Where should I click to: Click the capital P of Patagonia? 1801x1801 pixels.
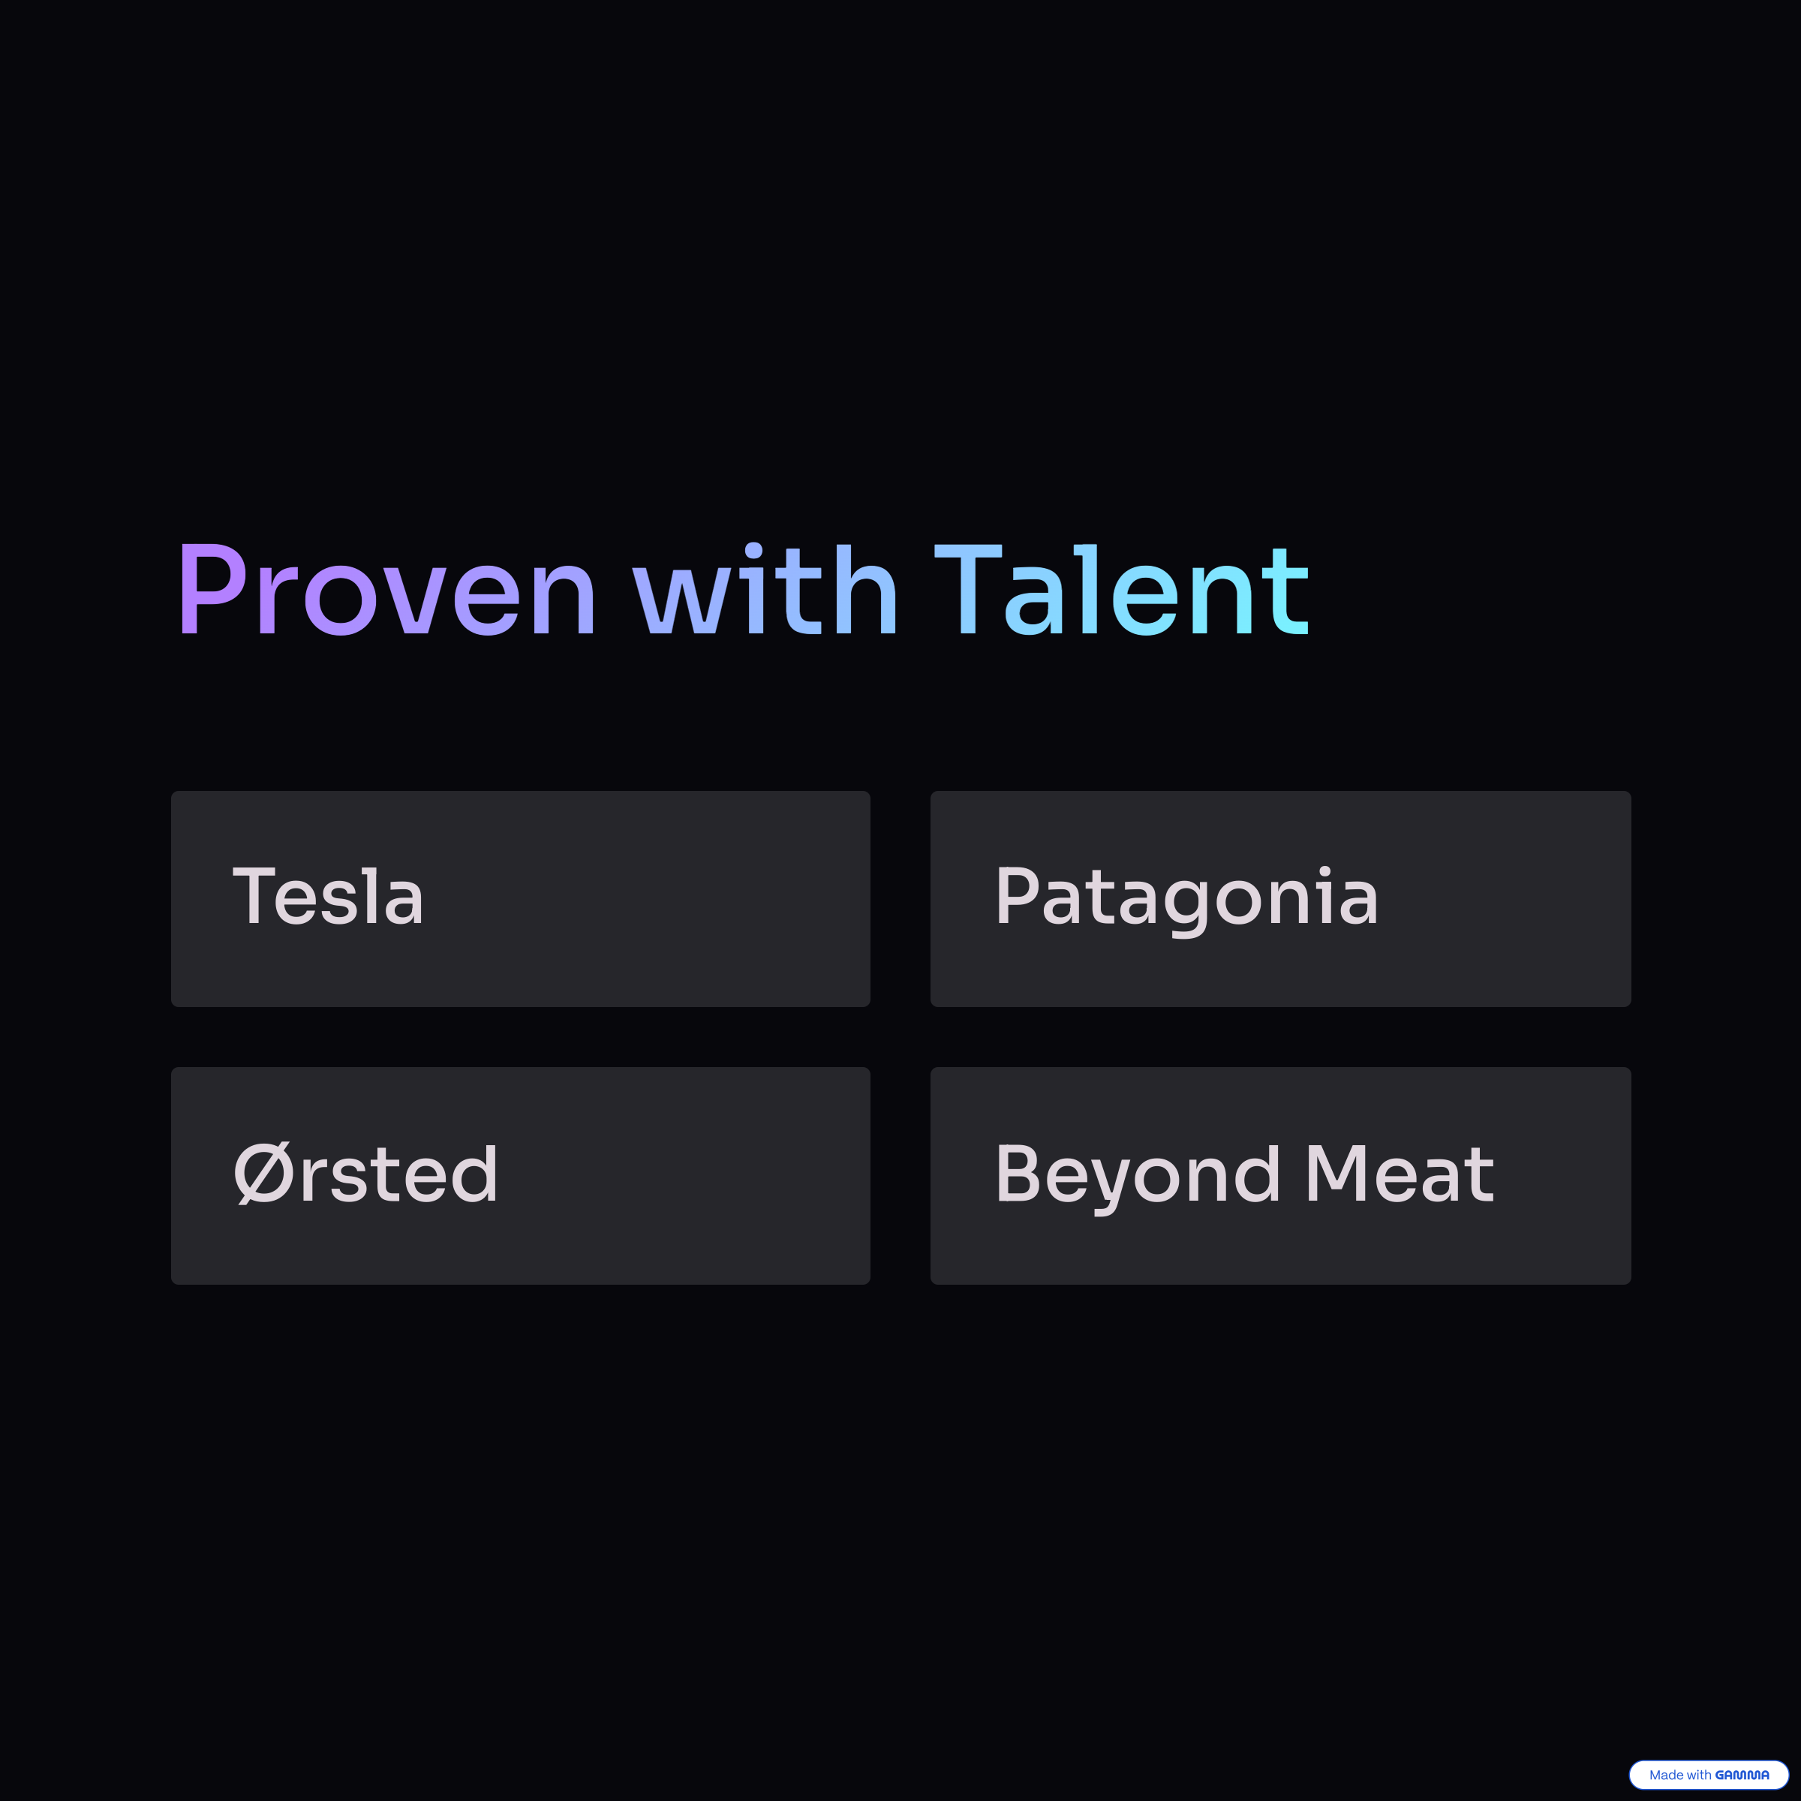tap(1017, 896)
